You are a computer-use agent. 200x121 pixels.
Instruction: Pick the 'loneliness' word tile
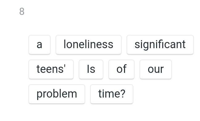(88, 45)
